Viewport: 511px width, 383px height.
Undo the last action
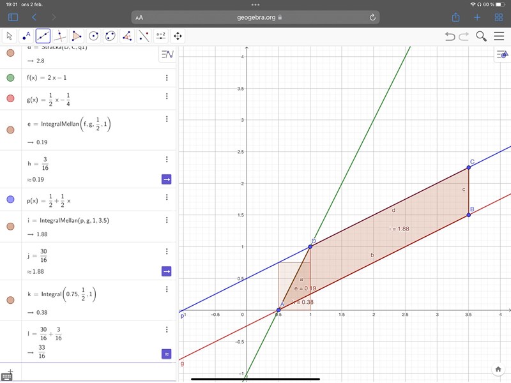point(450,36)
